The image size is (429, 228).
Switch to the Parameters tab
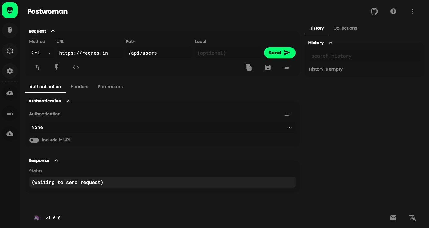coord(110,87)
